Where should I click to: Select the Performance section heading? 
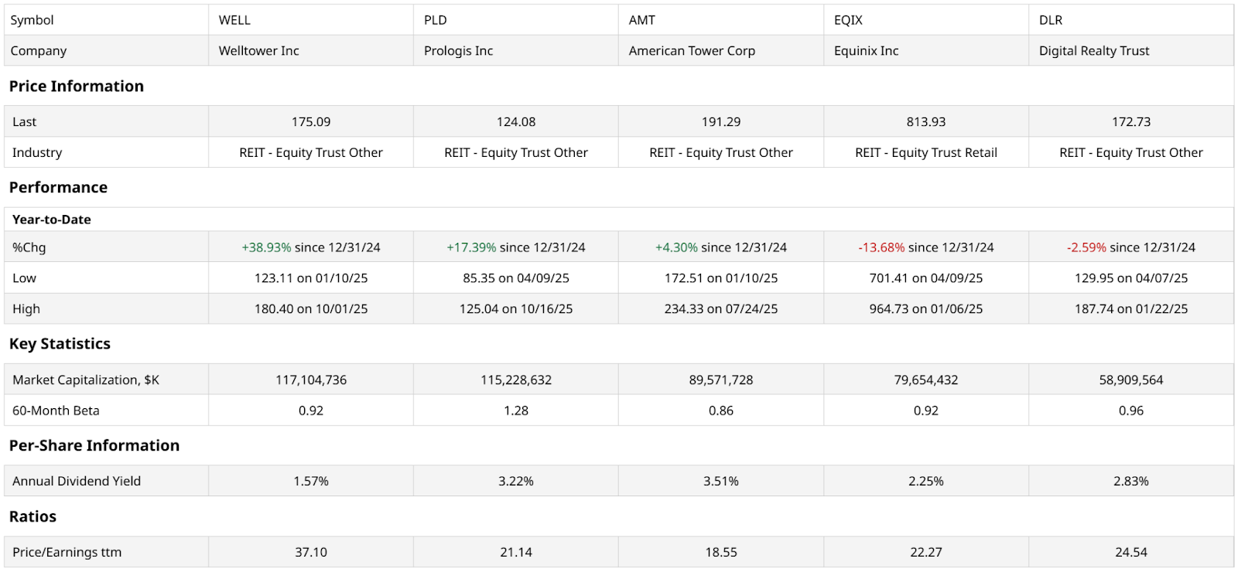click(58, 188)
